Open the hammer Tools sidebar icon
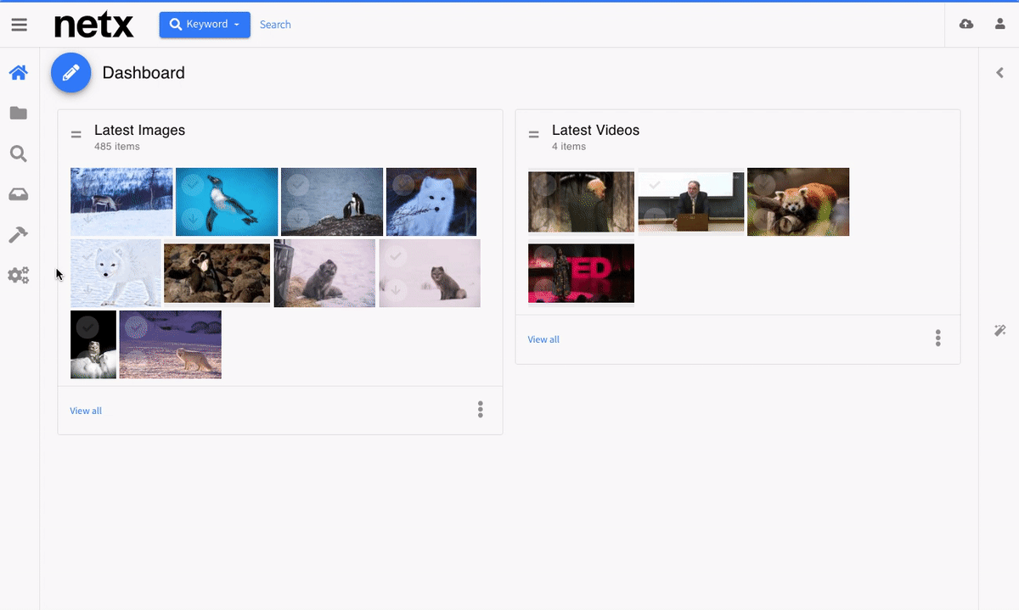The width and height of the screenshot is (1019, 610). (19, 235)
